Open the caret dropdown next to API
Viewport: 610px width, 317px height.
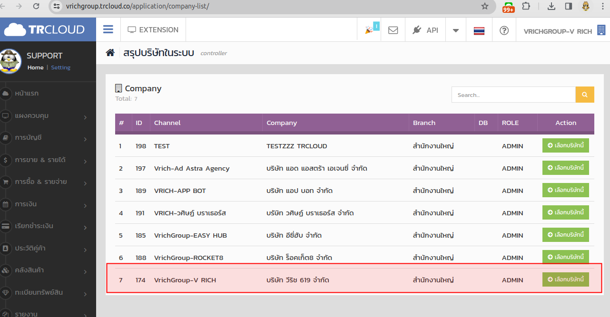point(456,30)
